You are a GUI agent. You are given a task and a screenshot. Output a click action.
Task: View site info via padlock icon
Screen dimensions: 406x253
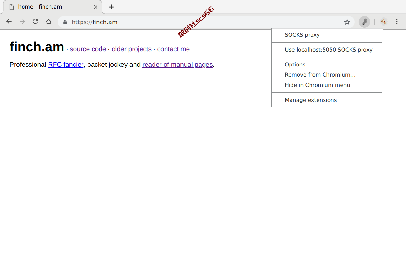coord(65,22)
